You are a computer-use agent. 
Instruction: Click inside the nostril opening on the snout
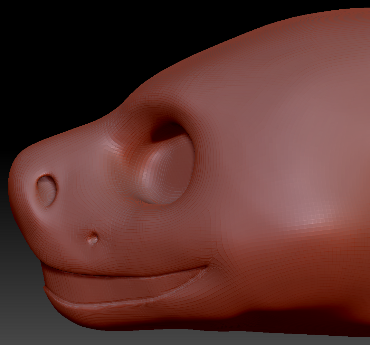47,191
